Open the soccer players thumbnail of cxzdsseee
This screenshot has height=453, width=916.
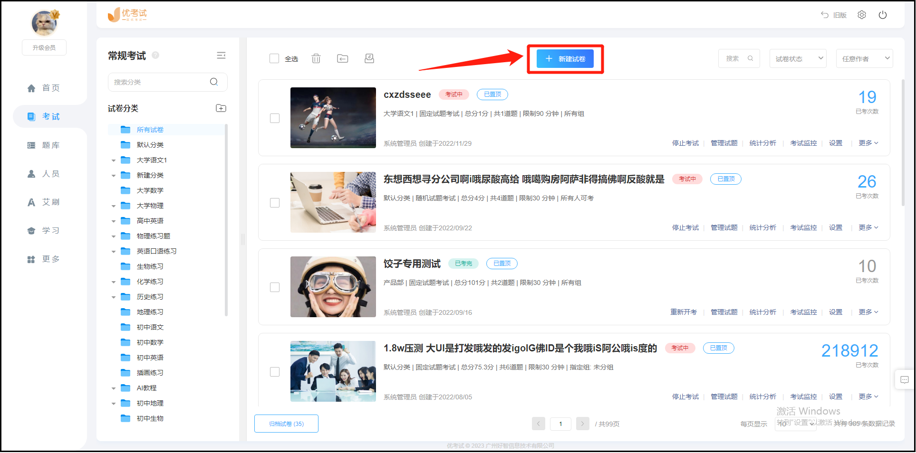(333, 118)
